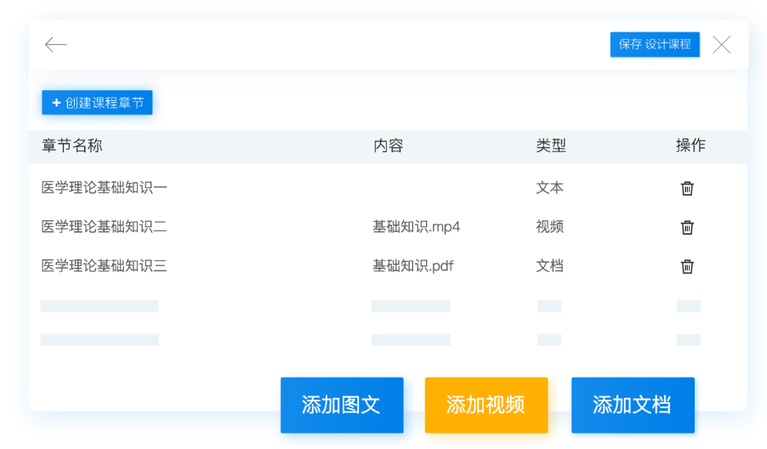Click the blue 添加图文 button
The height and width of the screenshot is (449, 767).
point(342,405)
